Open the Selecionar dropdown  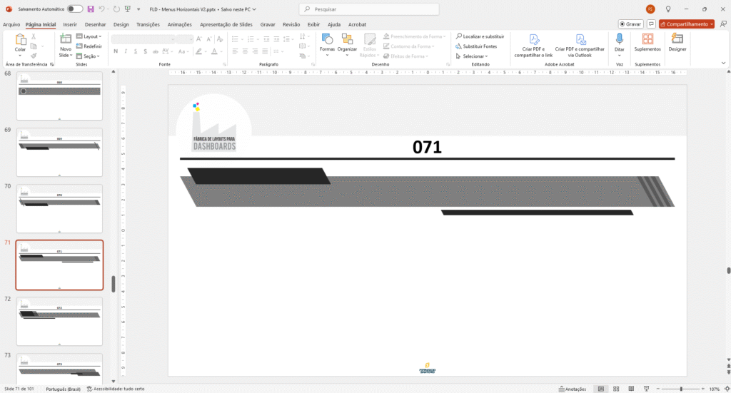point(474,56)
